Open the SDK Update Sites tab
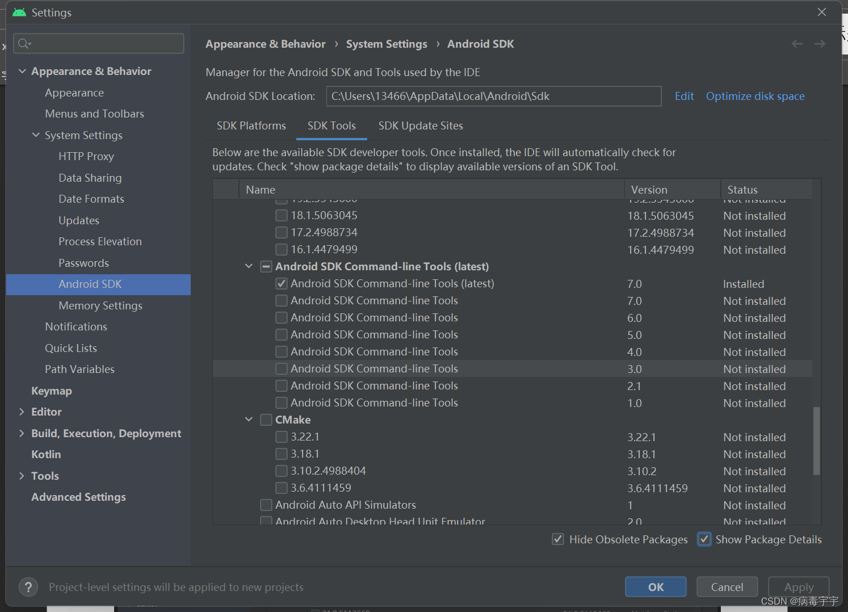 421,125
